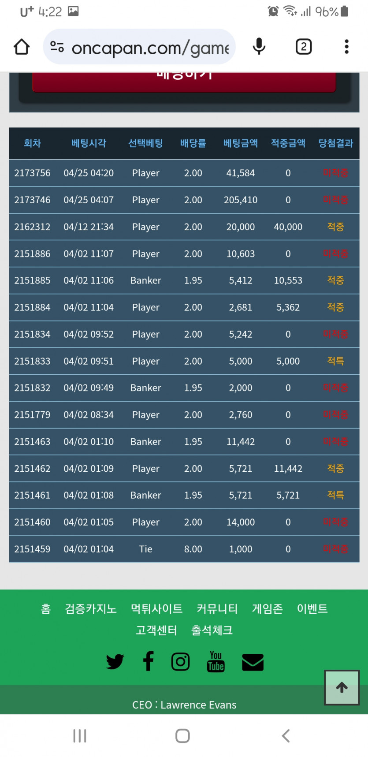368x757 pixels.
Task: Go to 홈 in footer menu
Action: [46, 609]
